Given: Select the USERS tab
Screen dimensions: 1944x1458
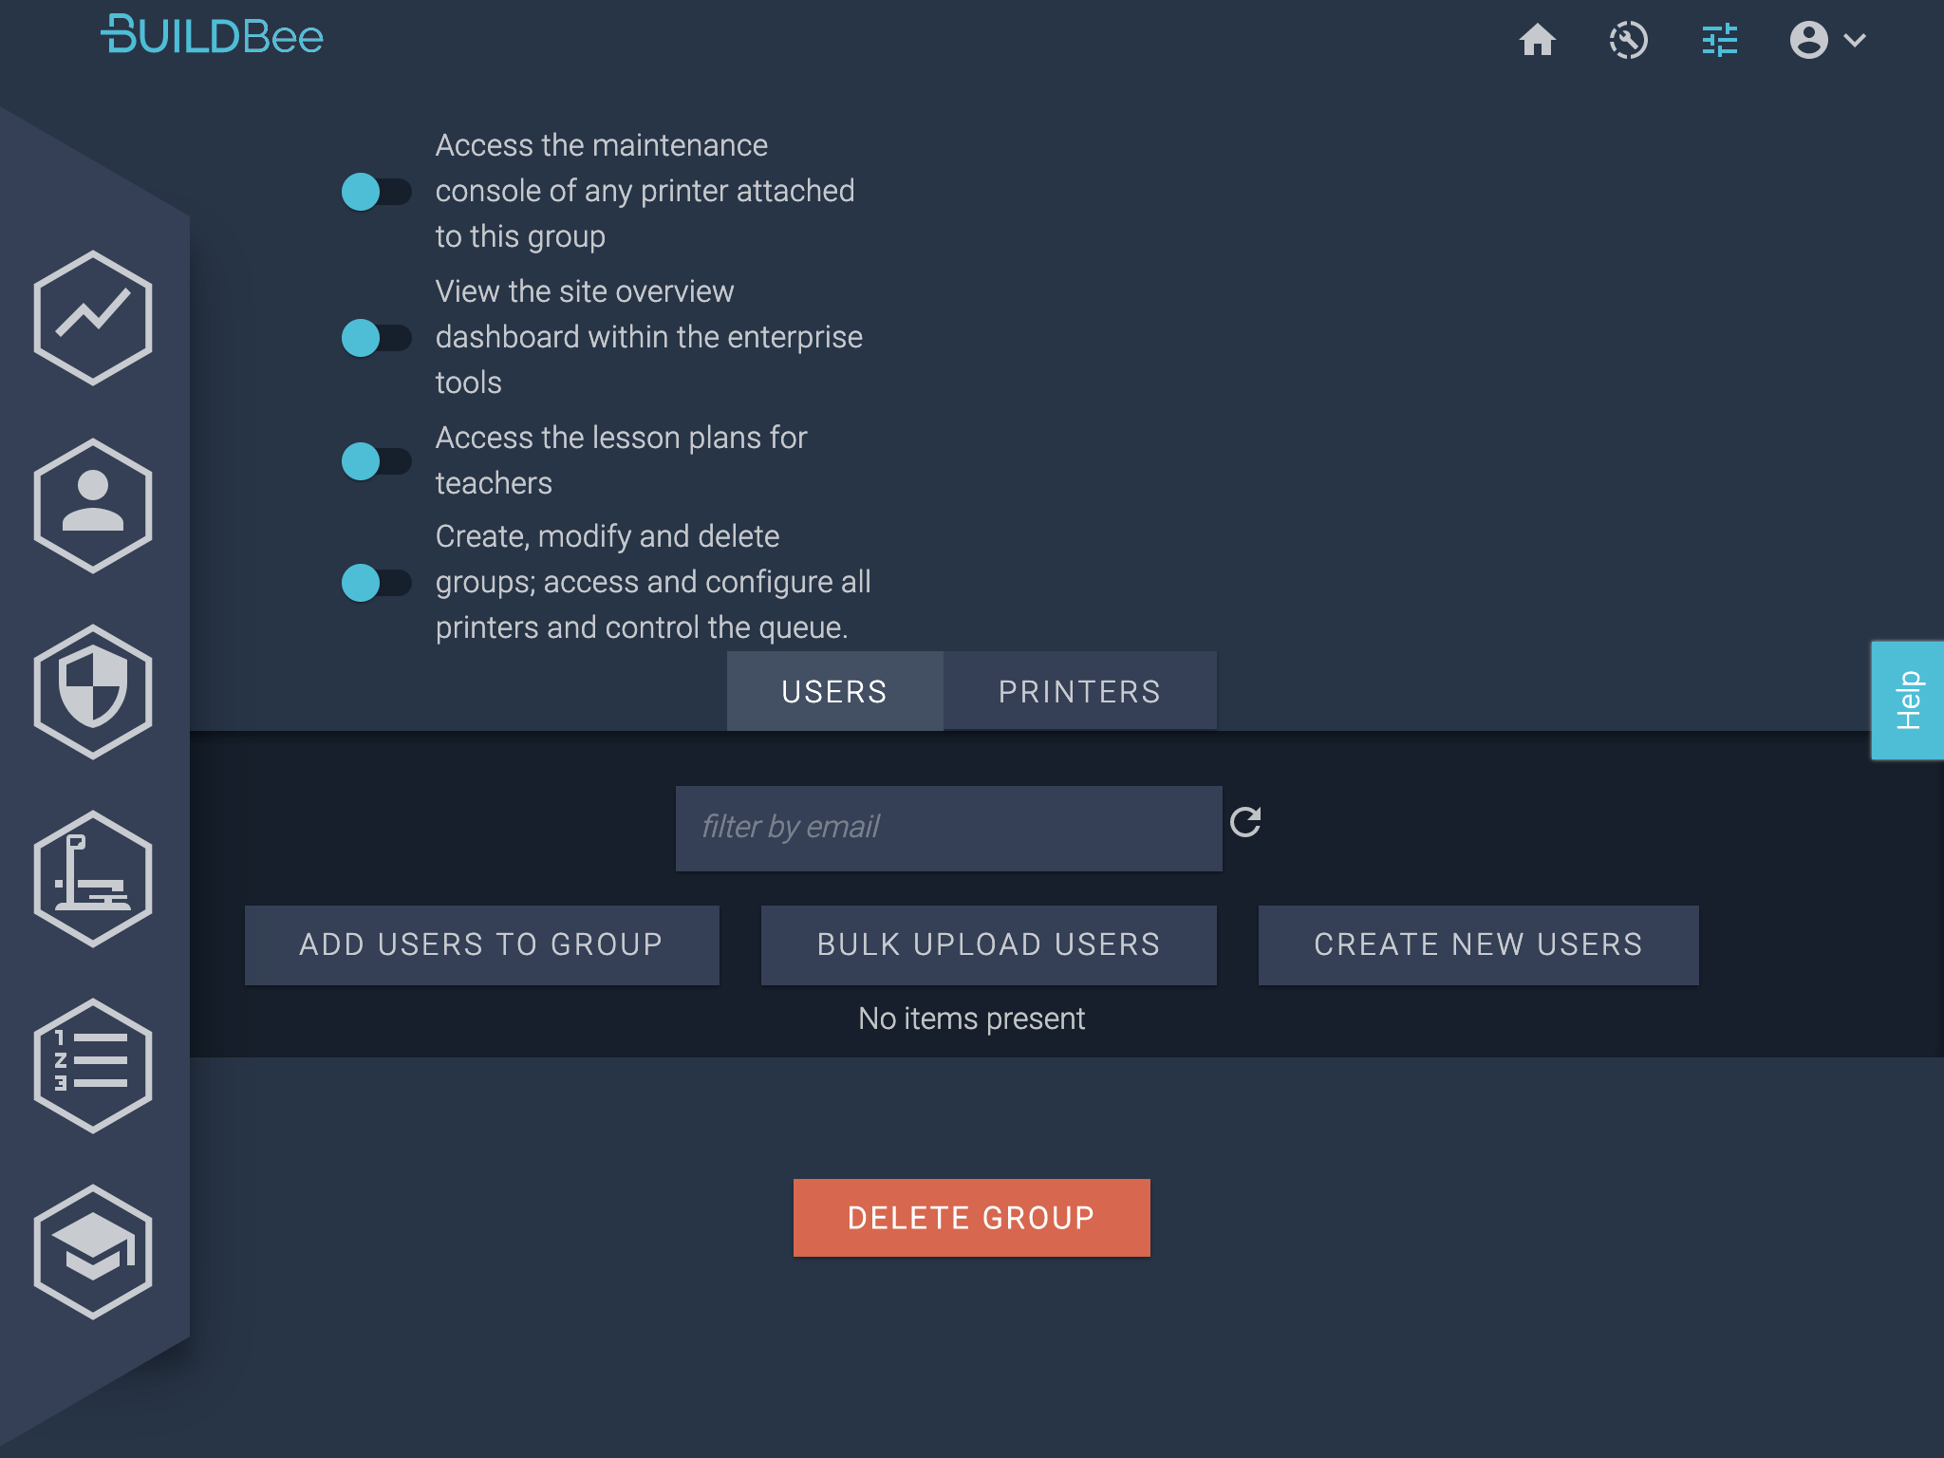Looking at the screenshot, I should pos(832,689).
